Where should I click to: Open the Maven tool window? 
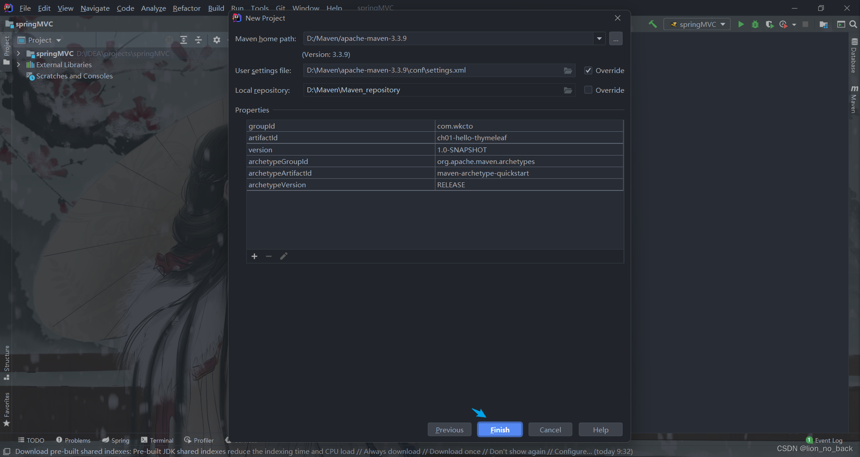pyautogui.click(x=854, y=99)
